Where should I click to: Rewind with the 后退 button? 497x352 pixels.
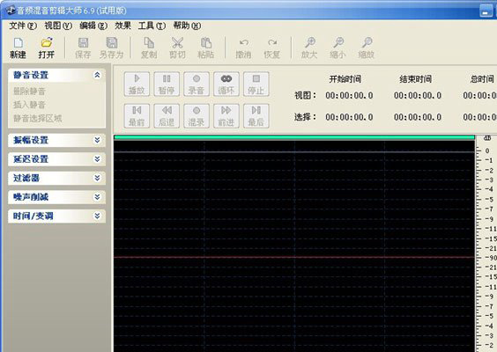point(167,116)
